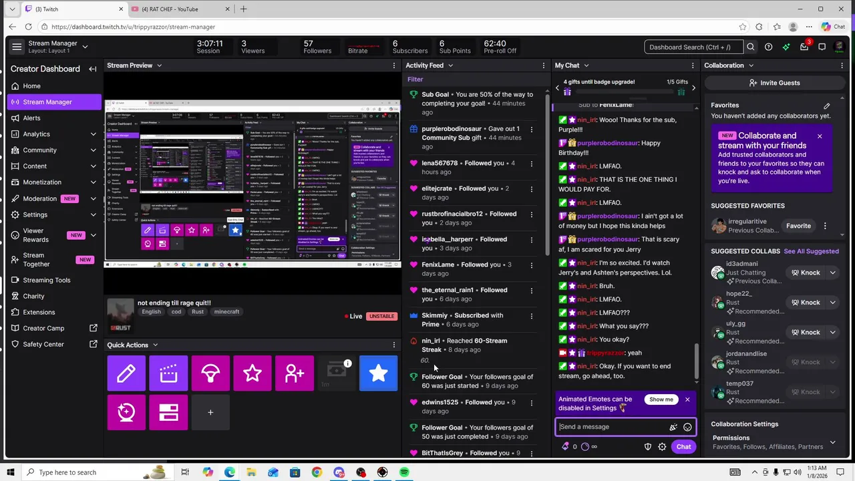The width and height of the screenshot is (855, 481).
Task: Click Knock button for hope22_
Action: pyautogui.click(x=806, y=303)
